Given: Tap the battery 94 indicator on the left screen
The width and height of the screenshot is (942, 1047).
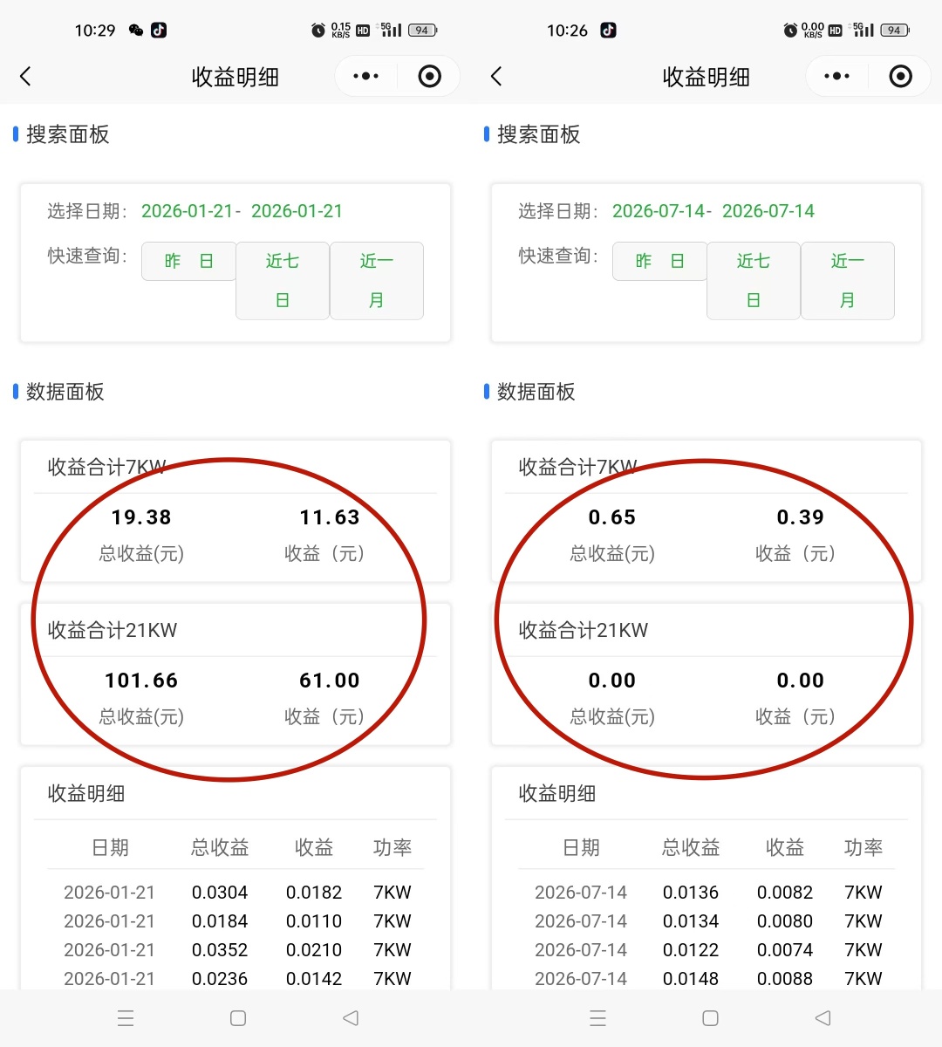Looking at the screenshot, I should 423,31.
